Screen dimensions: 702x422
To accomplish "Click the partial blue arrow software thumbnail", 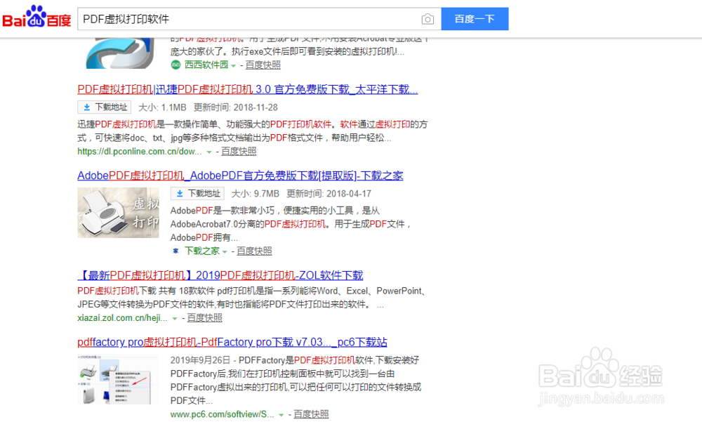I will click(x=120, y=53).
